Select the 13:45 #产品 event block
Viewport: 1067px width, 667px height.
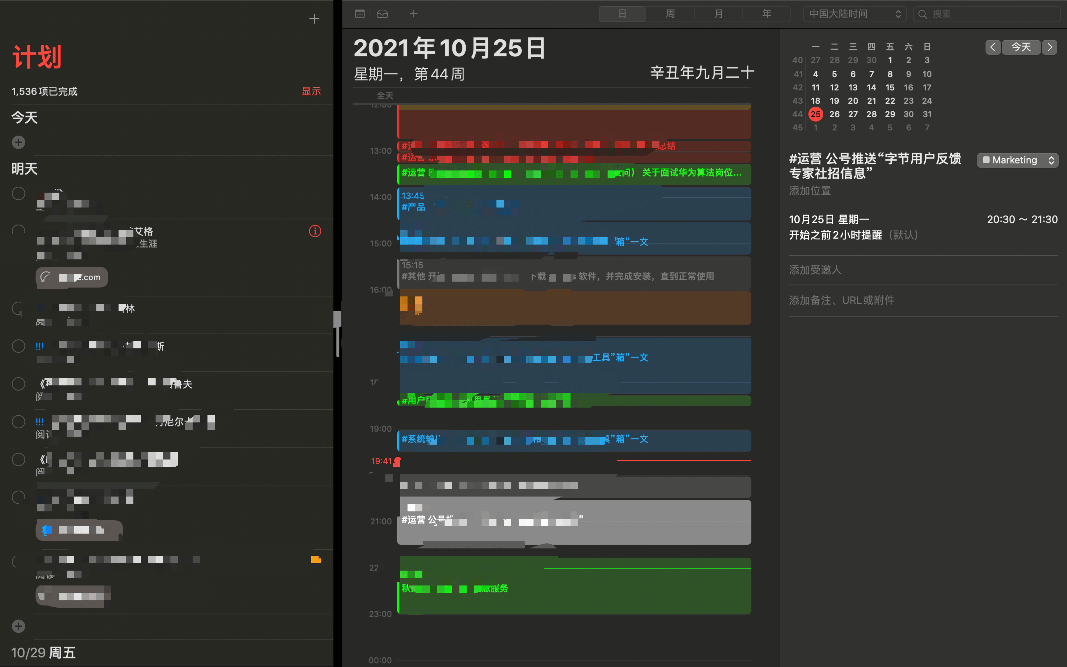pyautogui.click(x=574, y=203)
